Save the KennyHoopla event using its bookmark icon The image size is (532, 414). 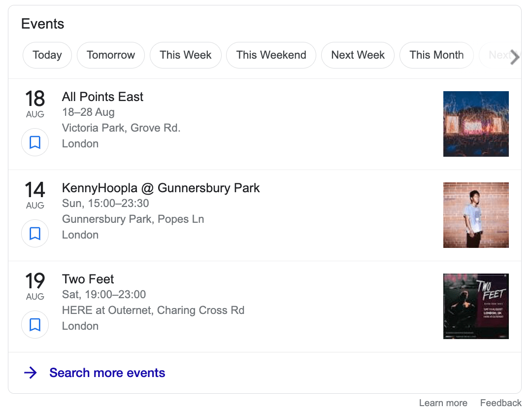35,233
